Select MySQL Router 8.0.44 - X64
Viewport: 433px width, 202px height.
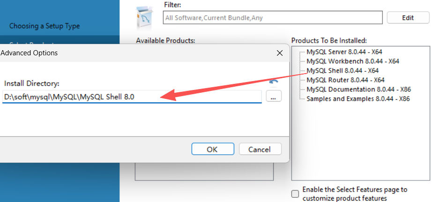[345, 80]
